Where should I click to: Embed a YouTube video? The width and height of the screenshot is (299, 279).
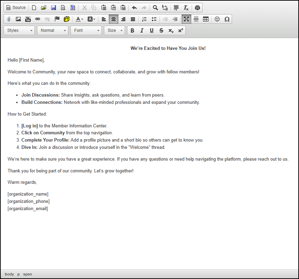coord(28,19)
